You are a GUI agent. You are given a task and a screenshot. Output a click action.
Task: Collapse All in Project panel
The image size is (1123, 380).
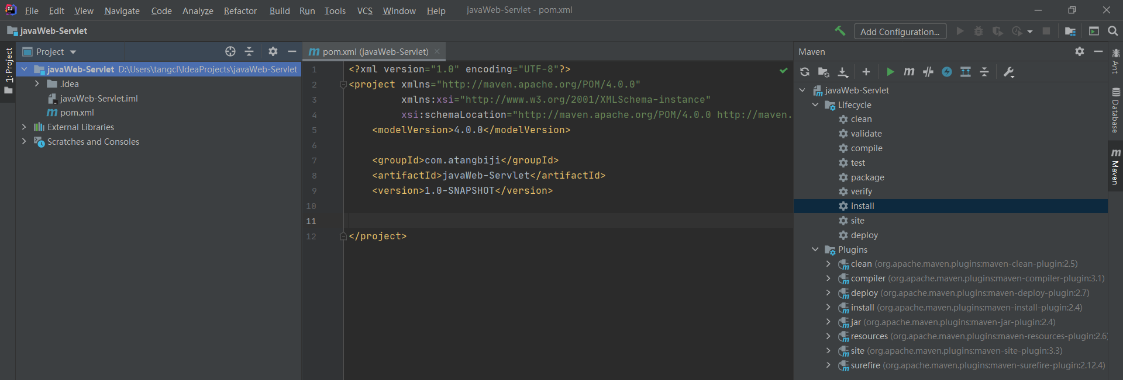[x=249, y=51]
